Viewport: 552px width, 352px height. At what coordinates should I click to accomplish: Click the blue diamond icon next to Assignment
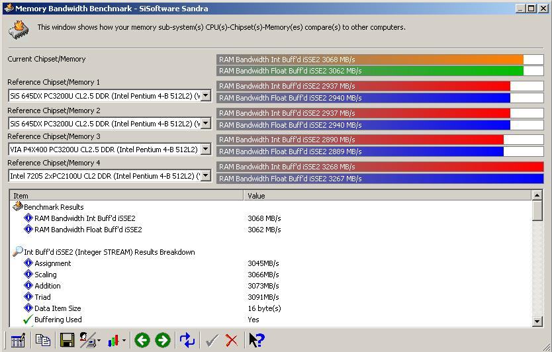(x=28, y=263)
